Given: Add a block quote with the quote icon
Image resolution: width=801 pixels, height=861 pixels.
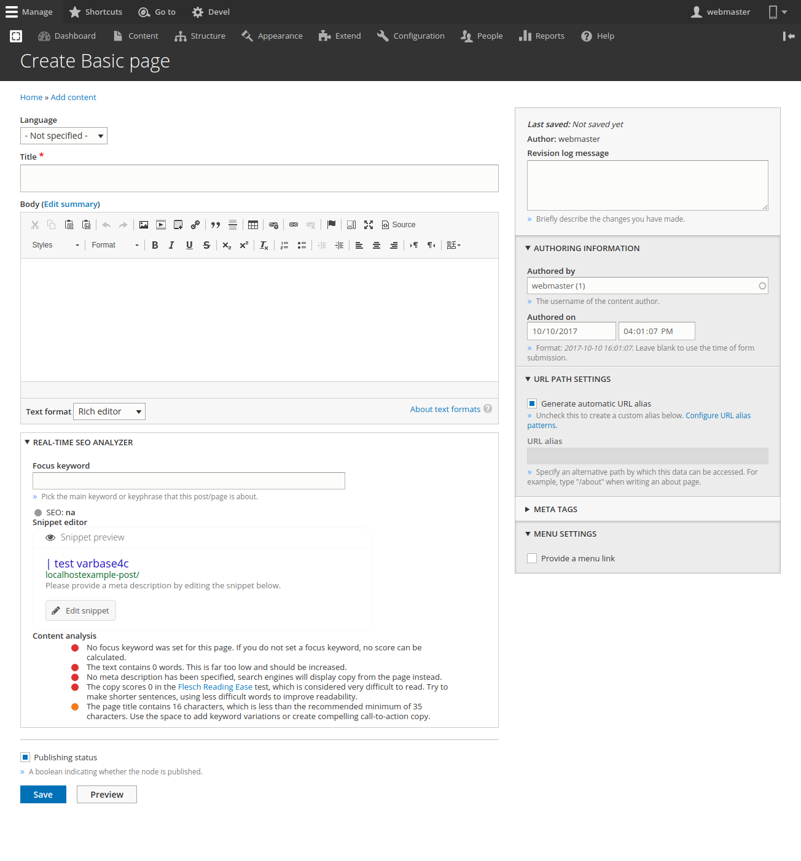Looking at the screenshot, I should pos(216,225).
